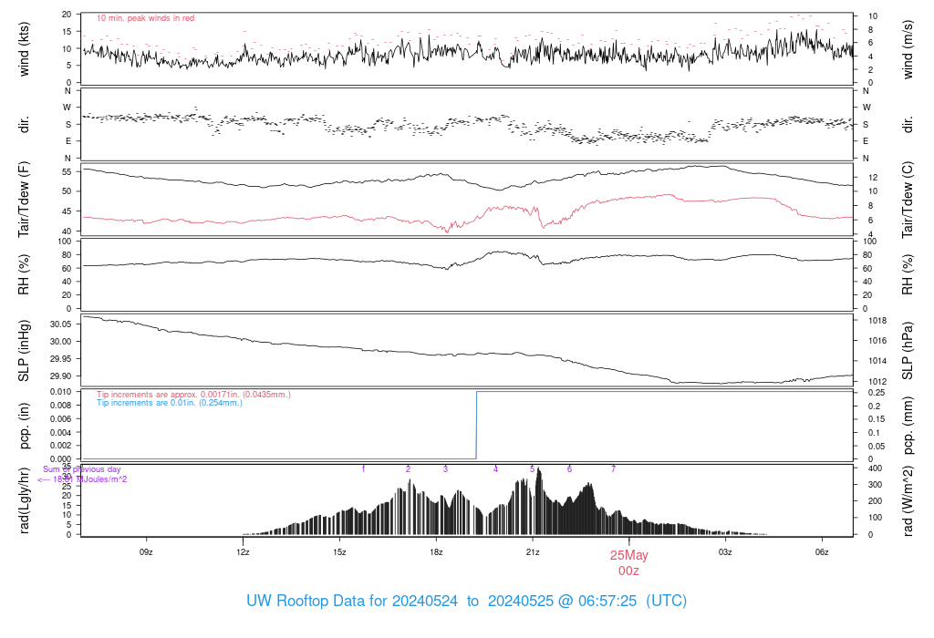The height and width of the screenshot is (638, 934).
Task: Select the red 'Tip increments are approx. 0.00171in.' note
Action: [193, 395]
